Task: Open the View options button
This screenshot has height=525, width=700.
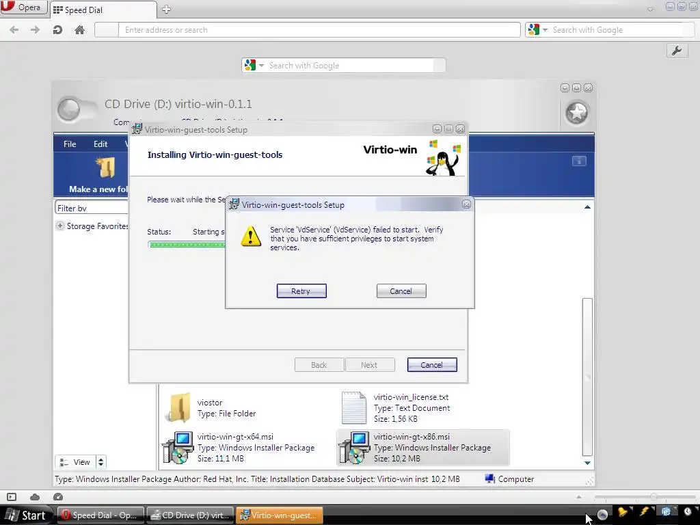Action: pos(75,462)
